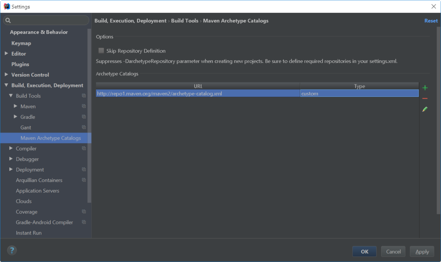Viewport: 441px width, 262px height.
Task: Click the project-level icon beside Maven
Action: pyautogui.click(x=84, y=106)
